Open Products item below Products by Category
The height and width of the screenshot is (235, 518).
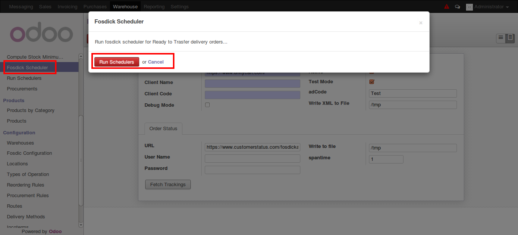[x=17, y=121]
